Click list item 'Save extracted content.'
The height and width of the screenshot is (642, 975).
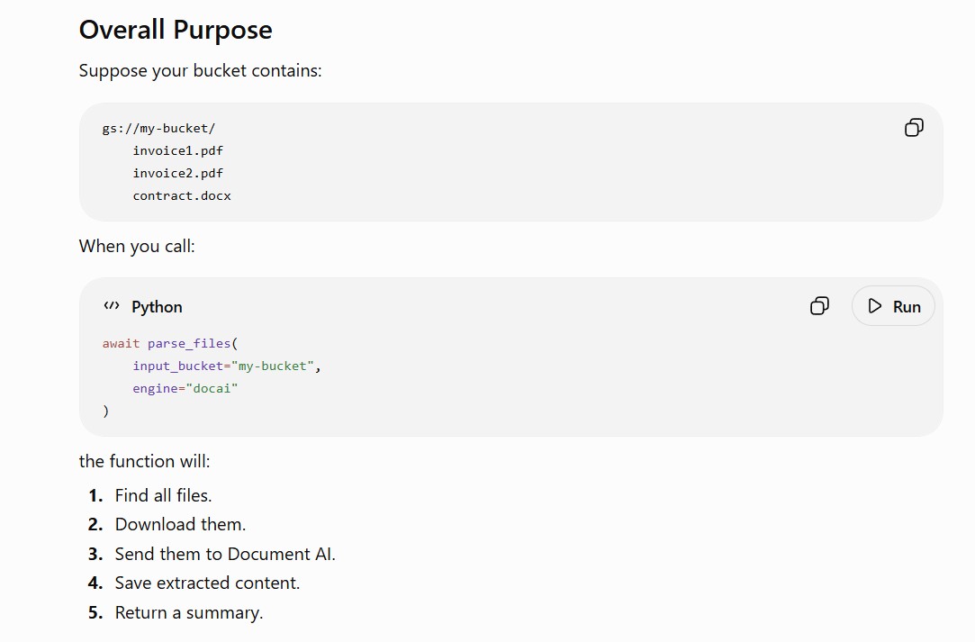point(208,583)
